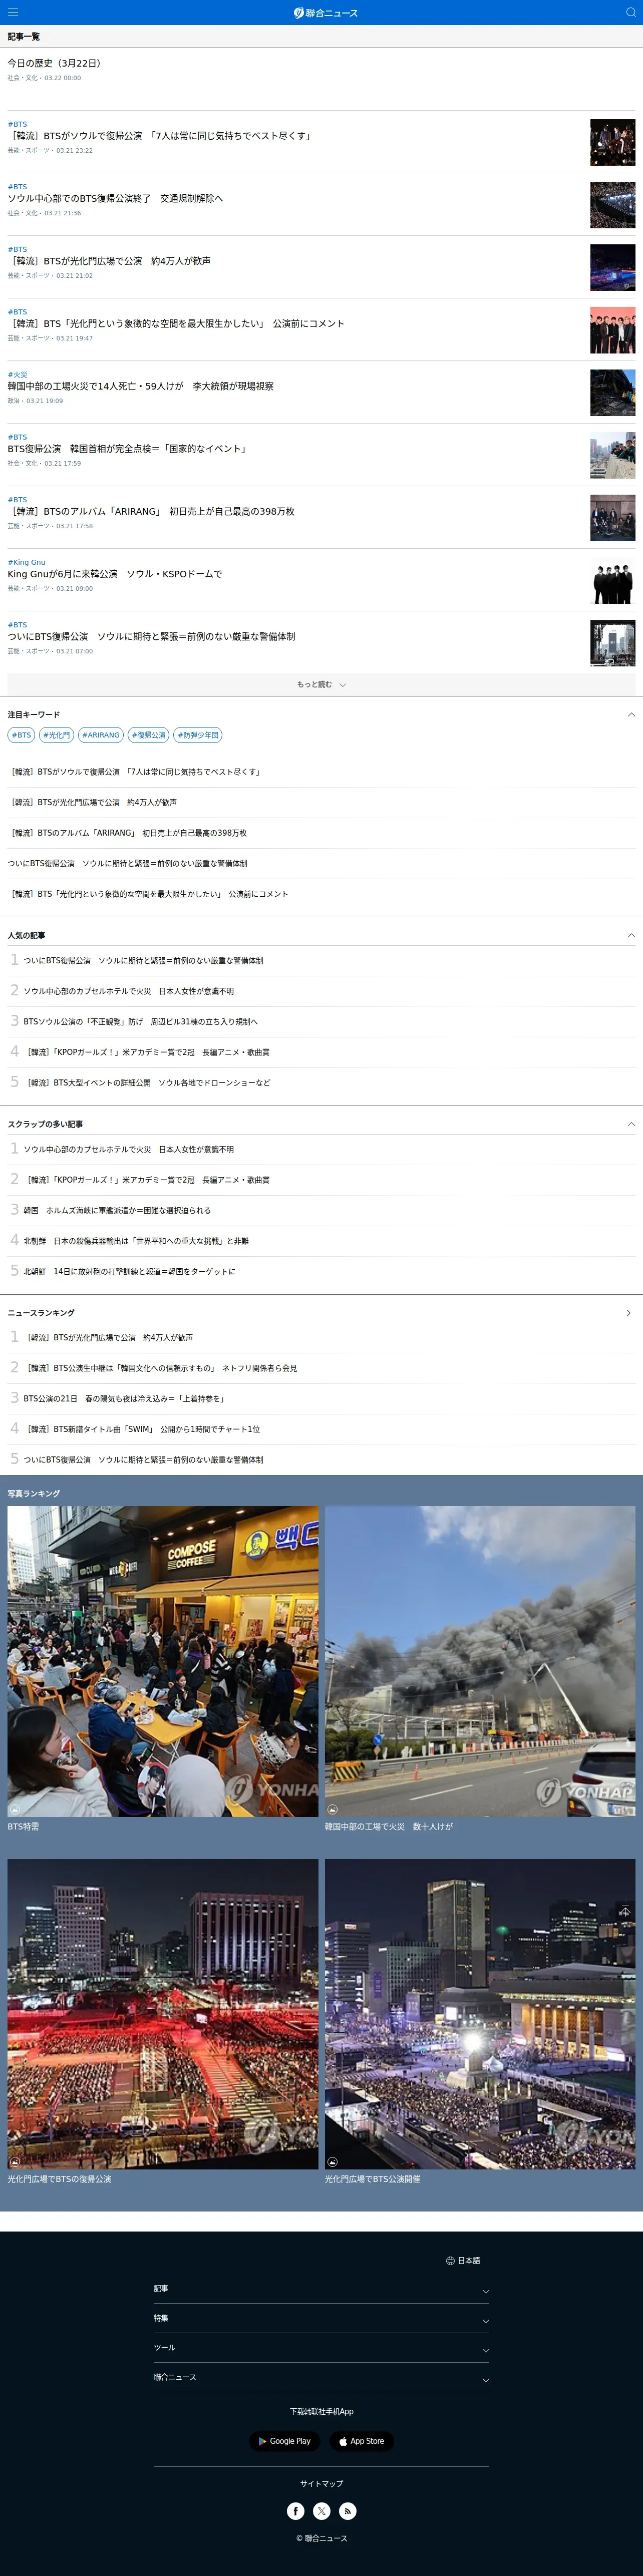643x2576 pixels.
Task: Open thumbnail of BTS復帰公演 韓国首相 article
Action: tap(612, 455)
